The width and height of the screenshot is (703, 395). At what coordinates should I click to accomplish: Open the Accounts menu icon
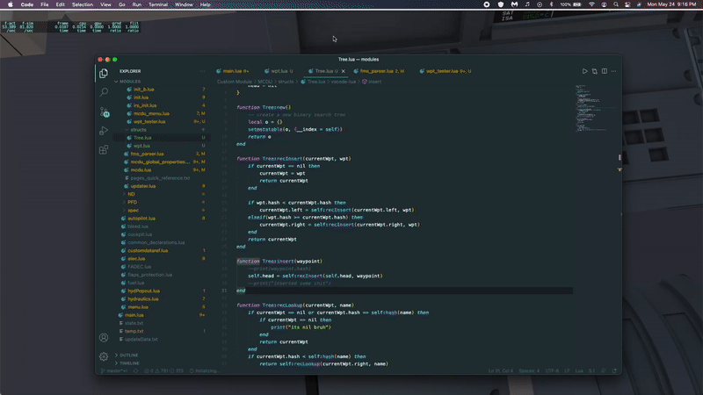[104, 338]
